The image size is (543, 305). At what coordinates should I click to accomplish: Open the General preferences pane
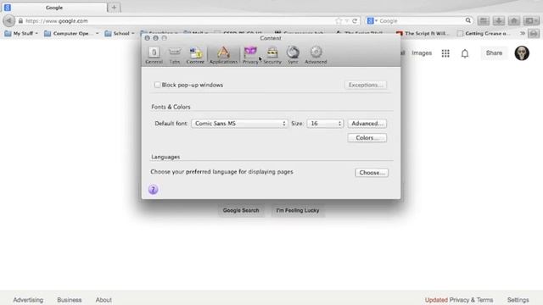click(154, 55)
